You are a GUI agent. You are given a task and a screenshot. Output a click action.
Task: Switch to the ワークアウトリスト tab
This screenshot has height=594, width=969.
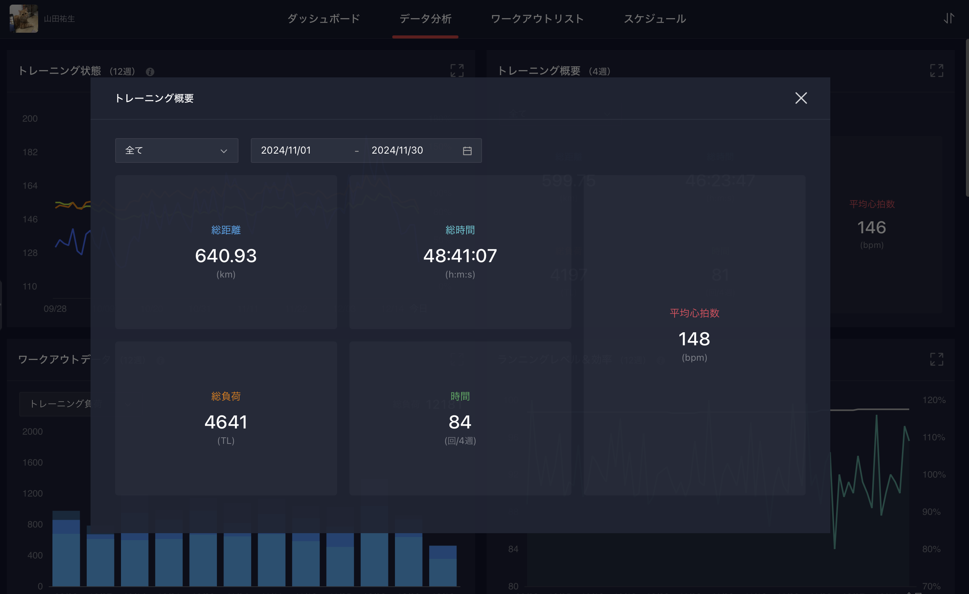(x=537, y=18)
